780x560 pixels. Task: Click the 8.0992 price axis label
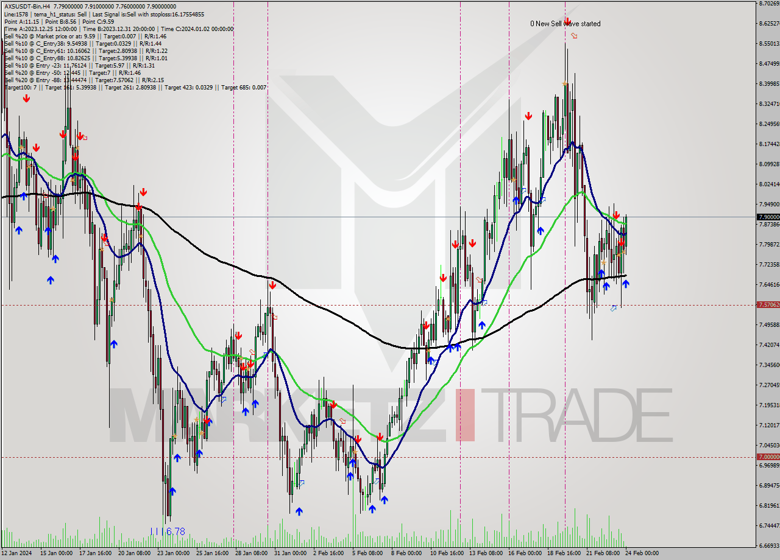tap(770, 164)
